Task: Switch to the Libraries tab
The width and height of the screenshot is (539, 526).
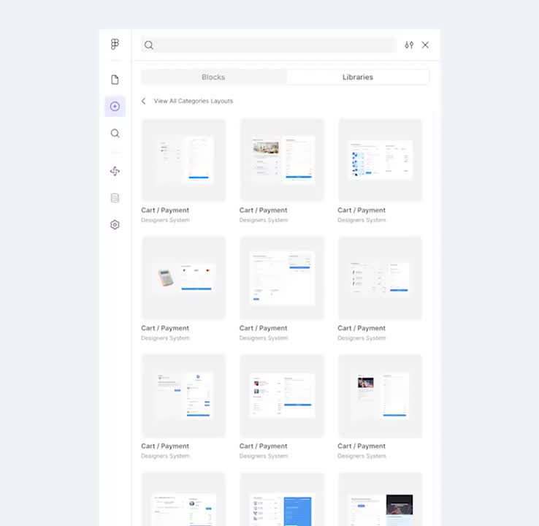Action: 357,77
